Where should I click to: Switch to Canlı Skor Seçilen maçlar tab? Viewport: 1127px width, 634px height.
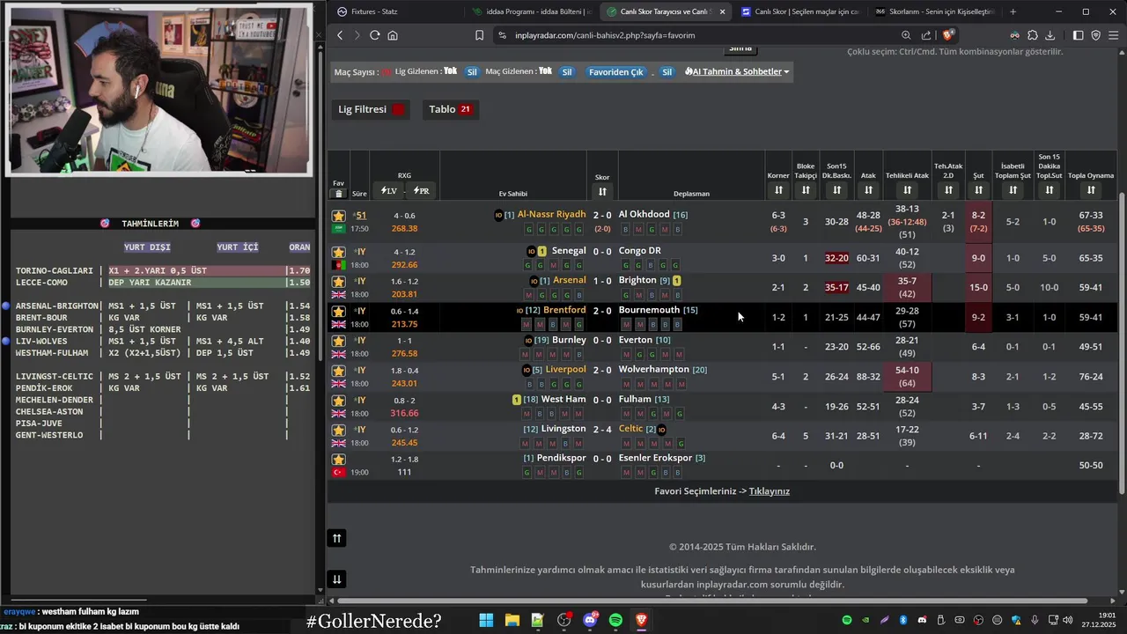[x=799, y=11]
